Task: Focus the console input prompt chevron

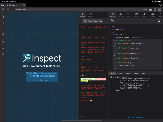Action: (x=81, y=116)
